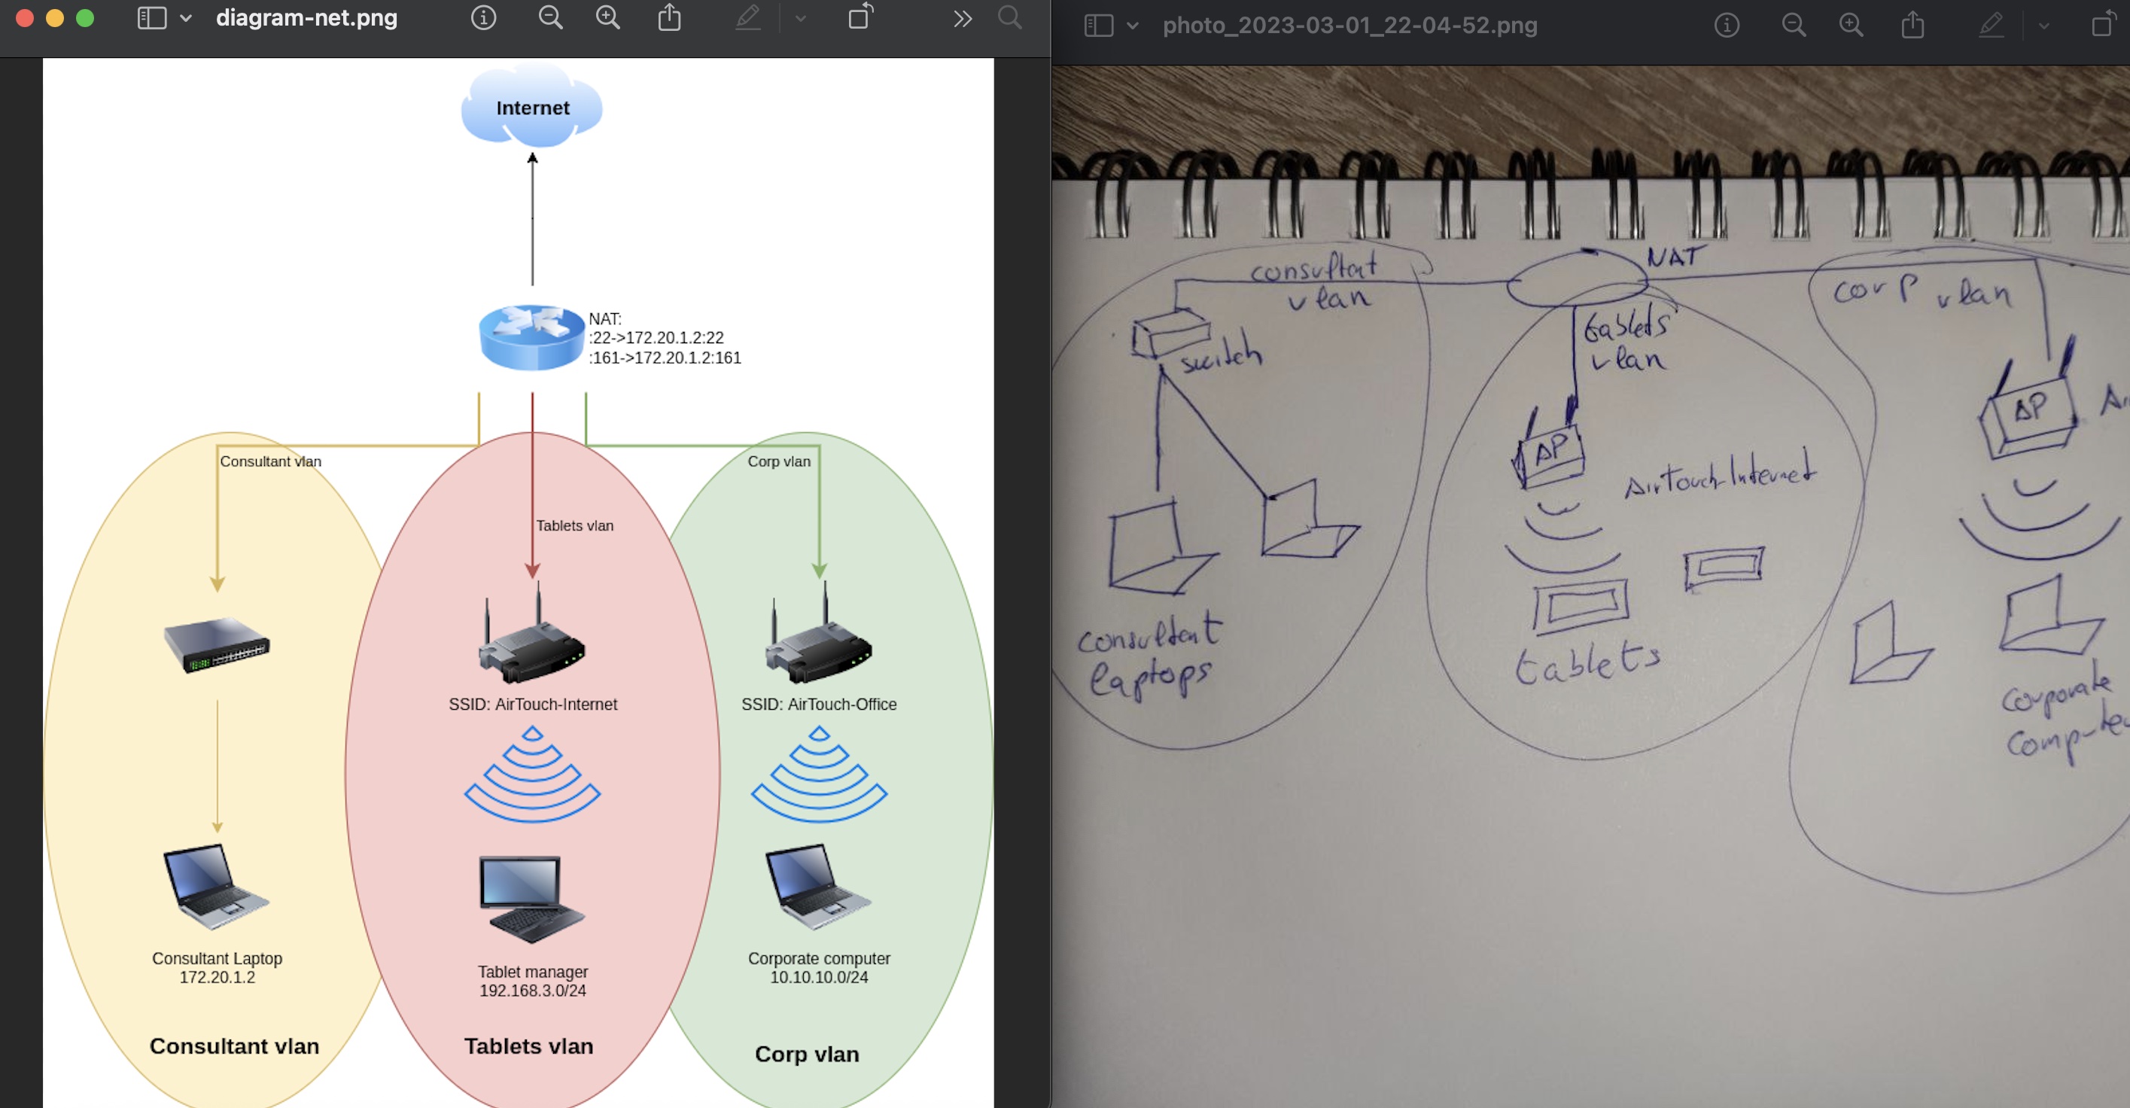Screen dimensions: 2130x1108
Task: Zoom out on the notebook photo
Action: coord(1794,26)
